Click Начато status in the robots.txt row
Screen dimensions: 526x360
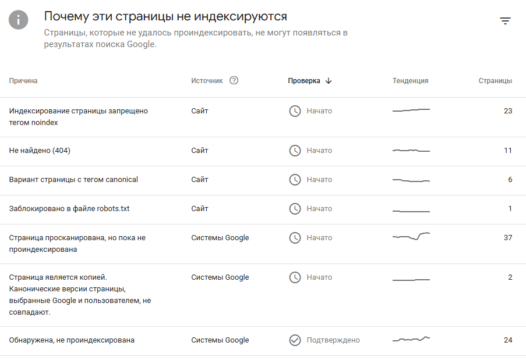tap(319, 209)
